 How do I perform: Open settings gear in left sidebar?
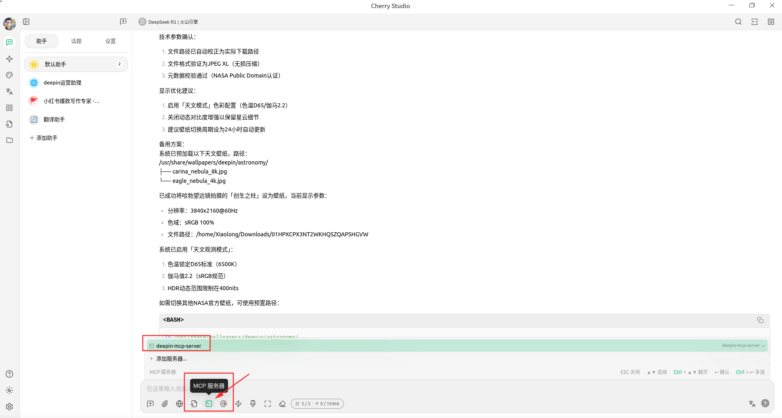point(9,407)
